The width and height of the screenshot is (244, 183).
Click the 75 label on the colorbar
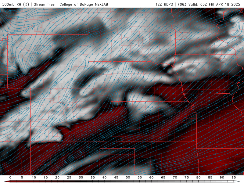coord(187,178)
